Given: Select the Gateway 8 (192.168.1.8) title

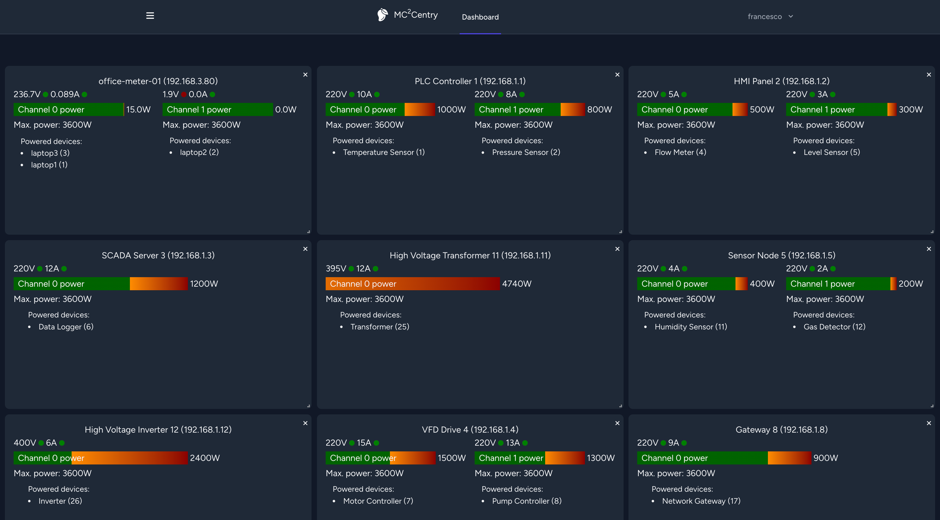Looking at the screenshot, I should 782,430.
